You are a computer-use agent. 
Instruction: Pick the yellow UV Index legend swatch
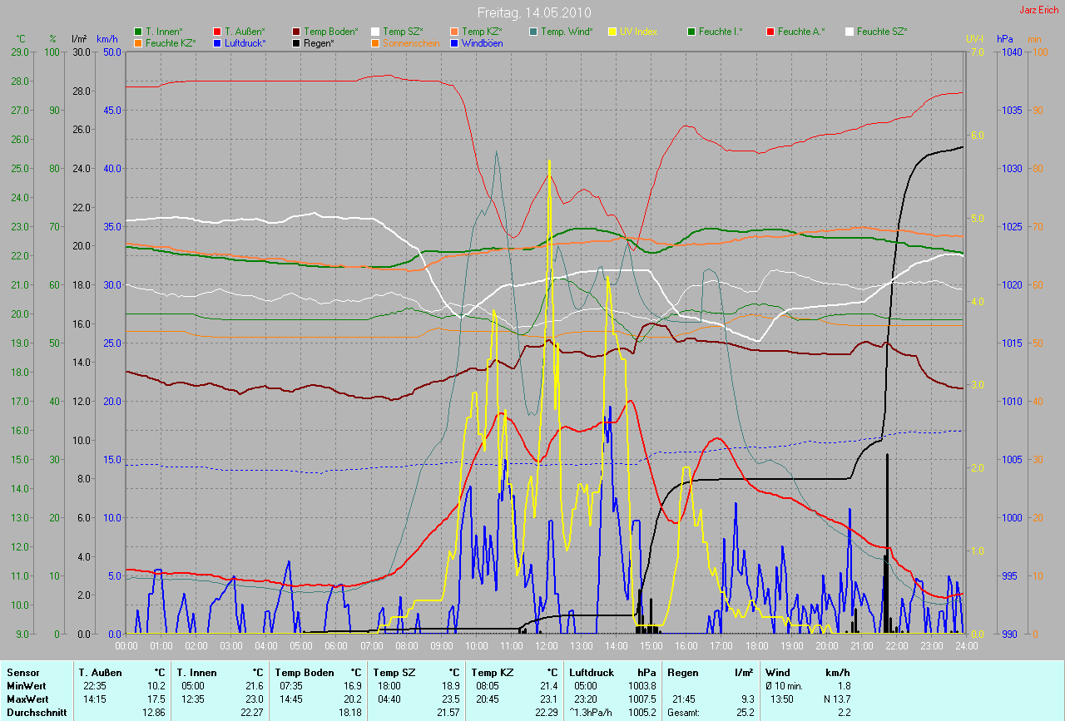pos(612,32)
